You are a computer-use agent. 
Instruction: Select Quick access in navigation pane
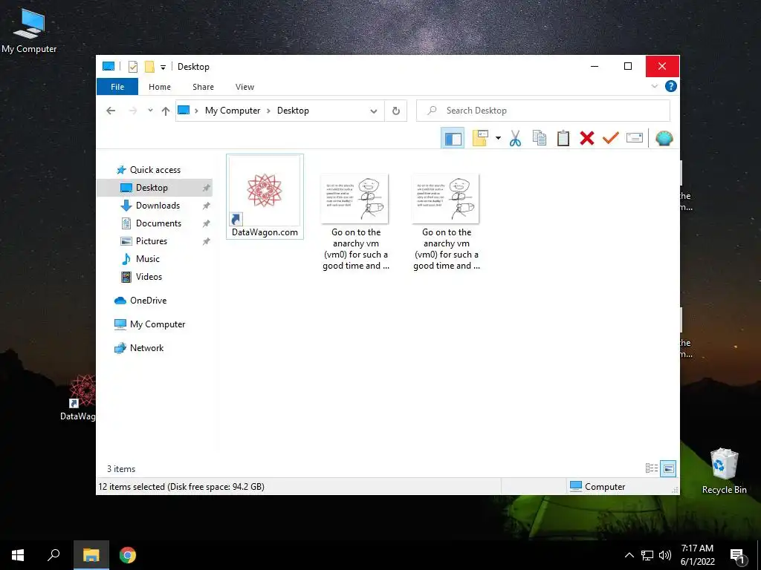(x=155, y=170)
